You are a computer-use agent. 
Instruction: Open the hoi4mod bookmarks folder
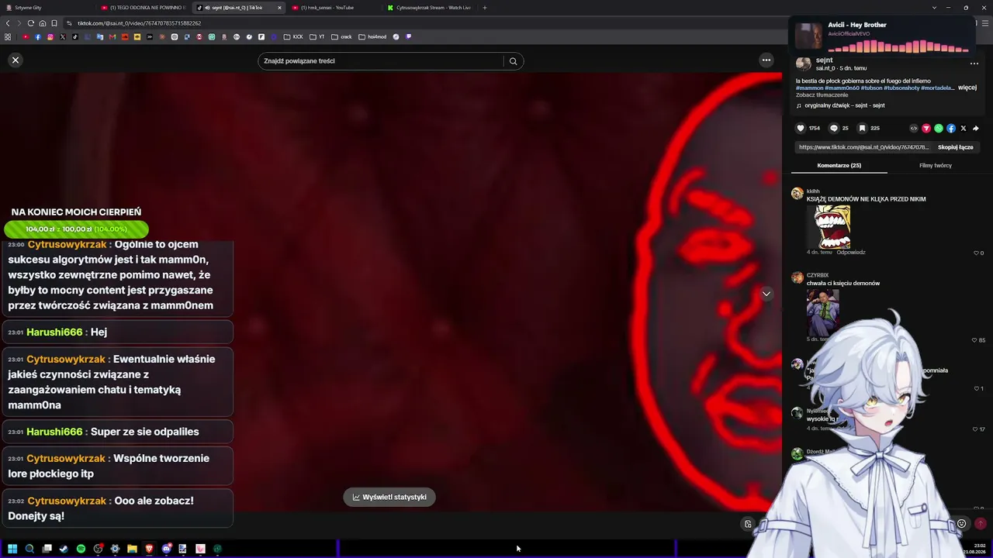click(x=372, y=36)
